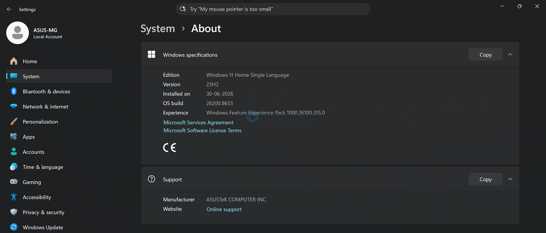Click the OS build value 26200.8655
Image resolution: width=546 pixels, height=233 pixels.
220,103
